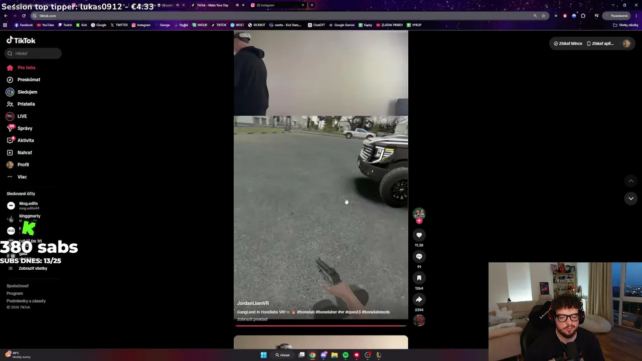The image size is (642, 361).
Task: Open the YouTube bookmark
Action: click(x=45, y=25)
